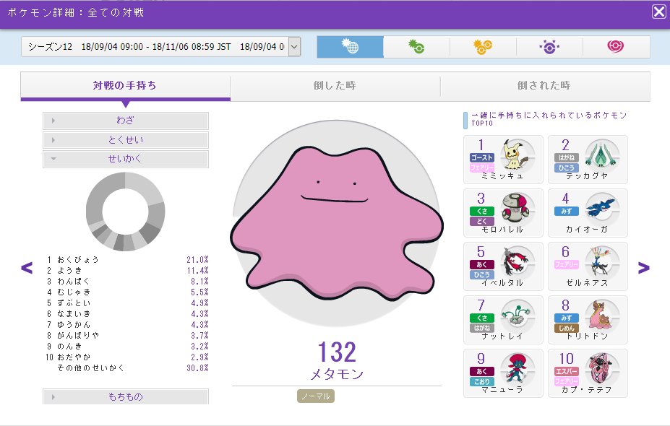670x426 pixels.
Task: Open Kyogre, the number 4 teammate
Action: click(x=588, y=212)
